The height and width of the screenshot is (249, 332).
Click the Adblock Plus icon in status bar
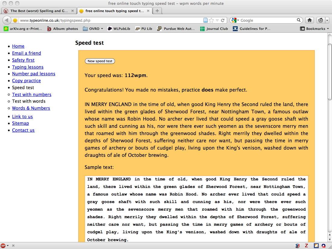(x=3, y=246)
